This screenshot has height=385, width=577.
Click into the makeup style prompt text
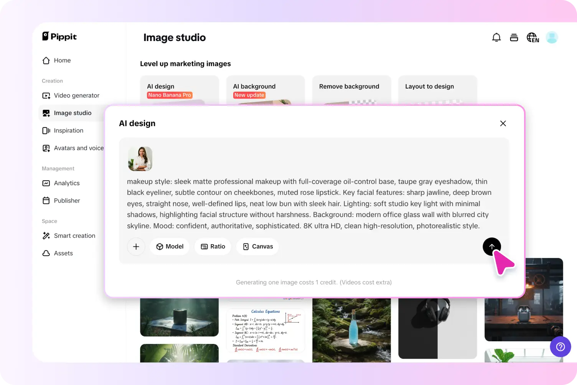tap(309, 204)
